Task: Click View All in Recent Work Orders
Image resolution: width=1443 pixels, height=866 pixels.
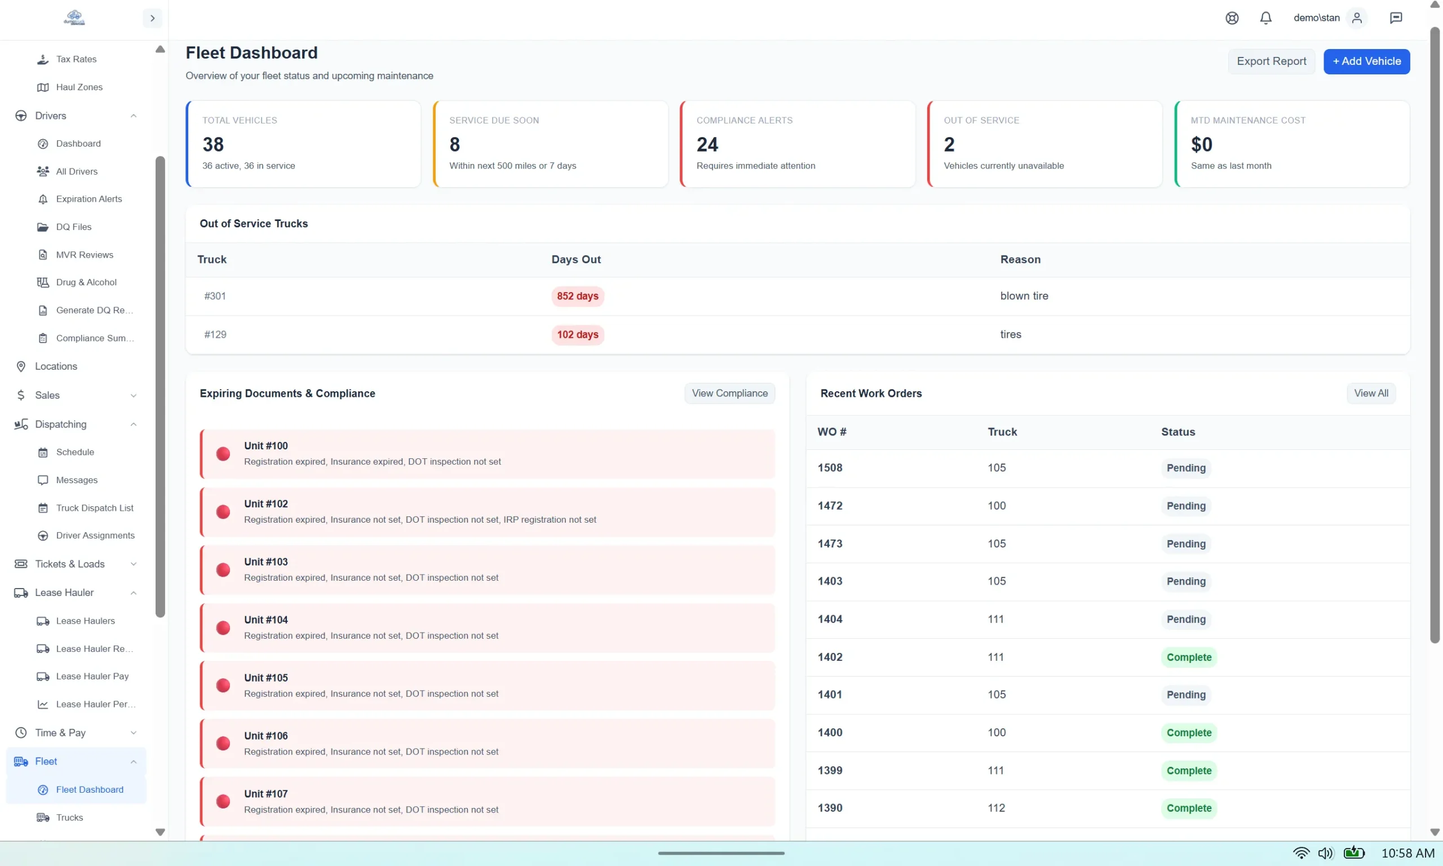Action: (x=1371, y=393)
